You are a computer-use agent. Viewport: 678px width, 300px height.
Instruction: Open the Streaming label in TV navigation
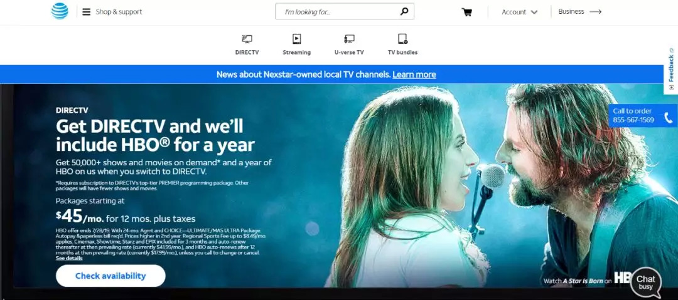coord(296,52)
